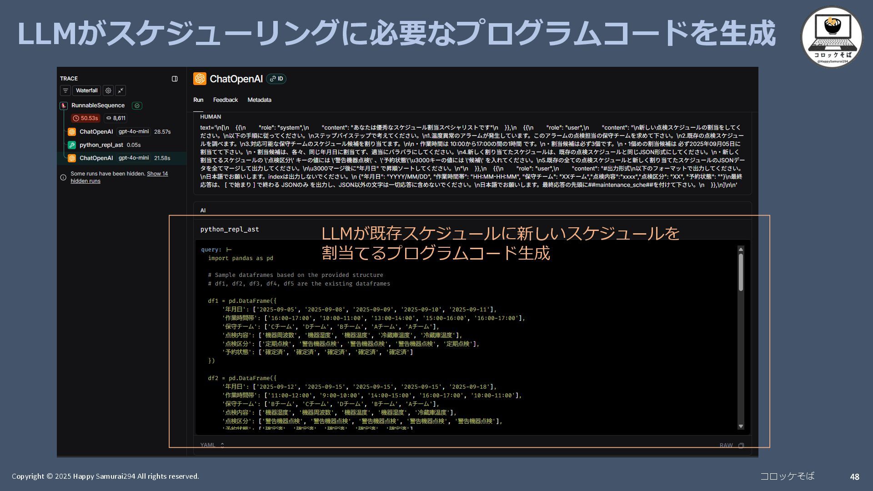
Task: Click the info icon beside hidden runs message
Action: coord(63,177)
